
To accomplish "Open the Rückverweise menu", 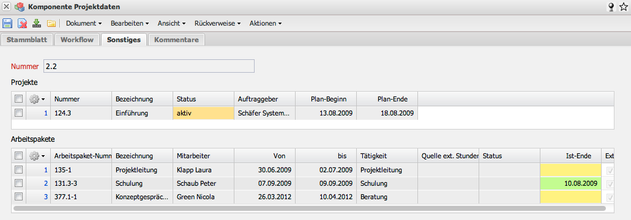I will (x=217, y=23).
